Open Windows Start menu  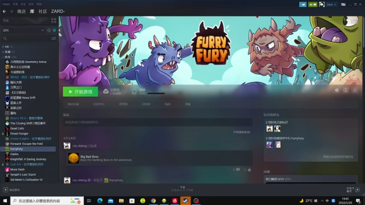[x=5, y=200]
